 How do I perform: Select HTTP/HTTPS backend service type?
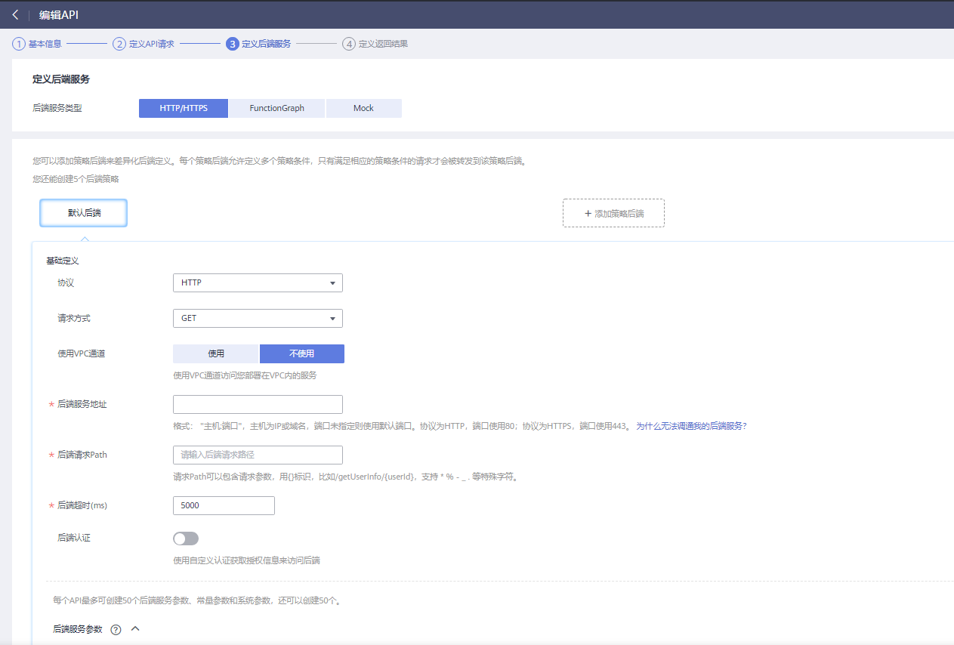click(x=184, y=108)
